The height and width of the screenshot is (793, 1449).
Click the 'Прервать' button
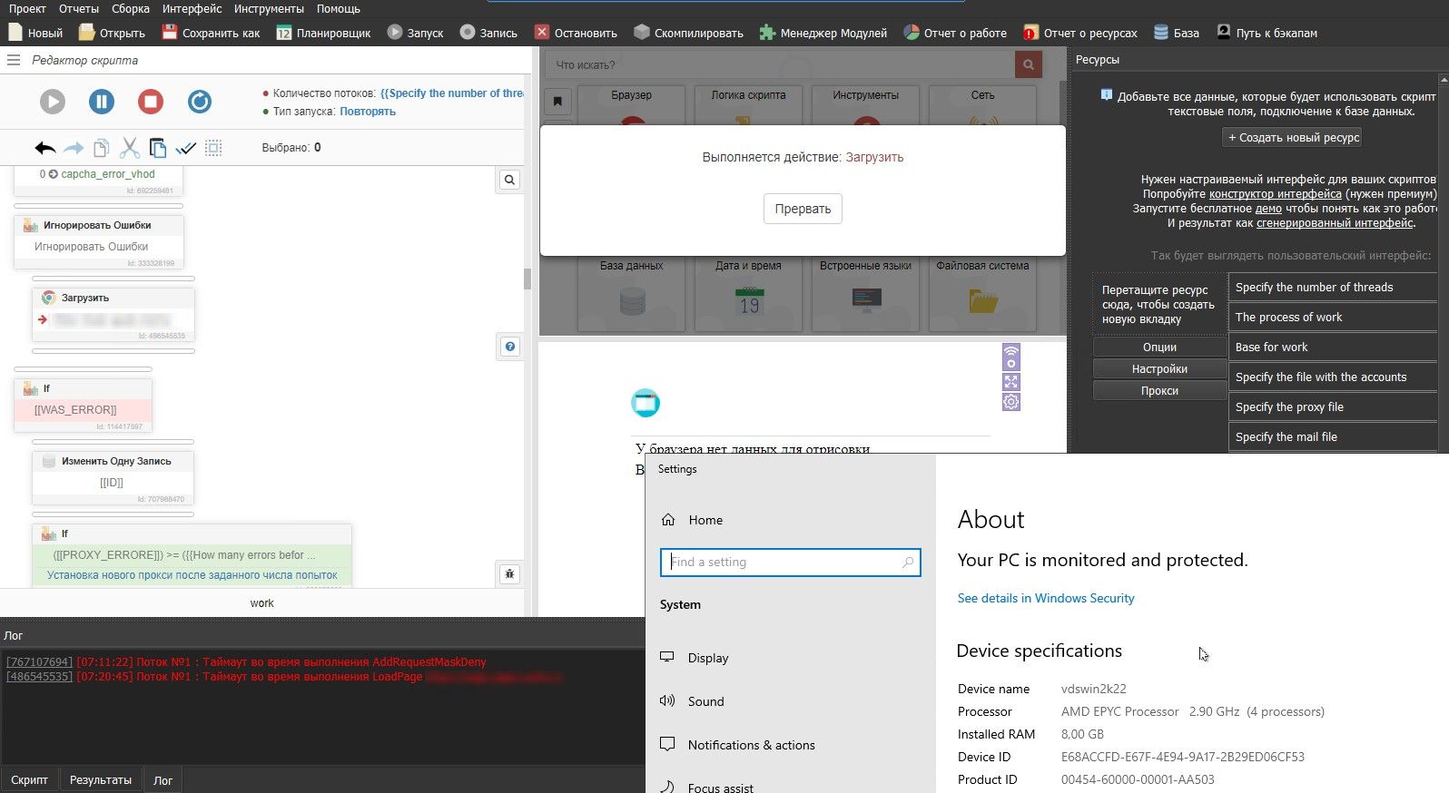pyautogui.click(x=803, y=209)
